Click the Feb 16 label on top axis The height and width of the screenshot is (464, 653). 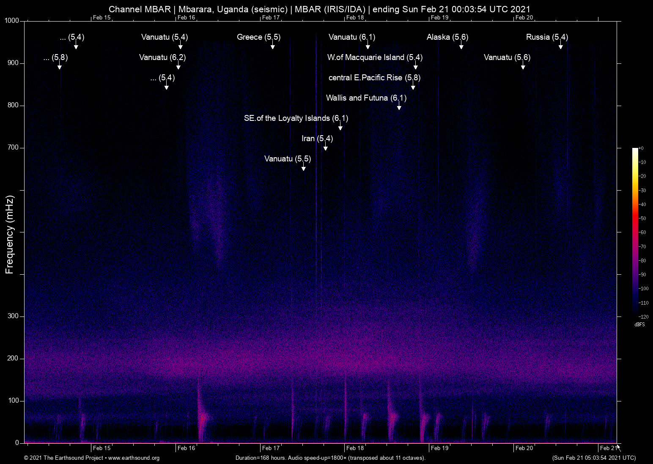coord(186,17)
